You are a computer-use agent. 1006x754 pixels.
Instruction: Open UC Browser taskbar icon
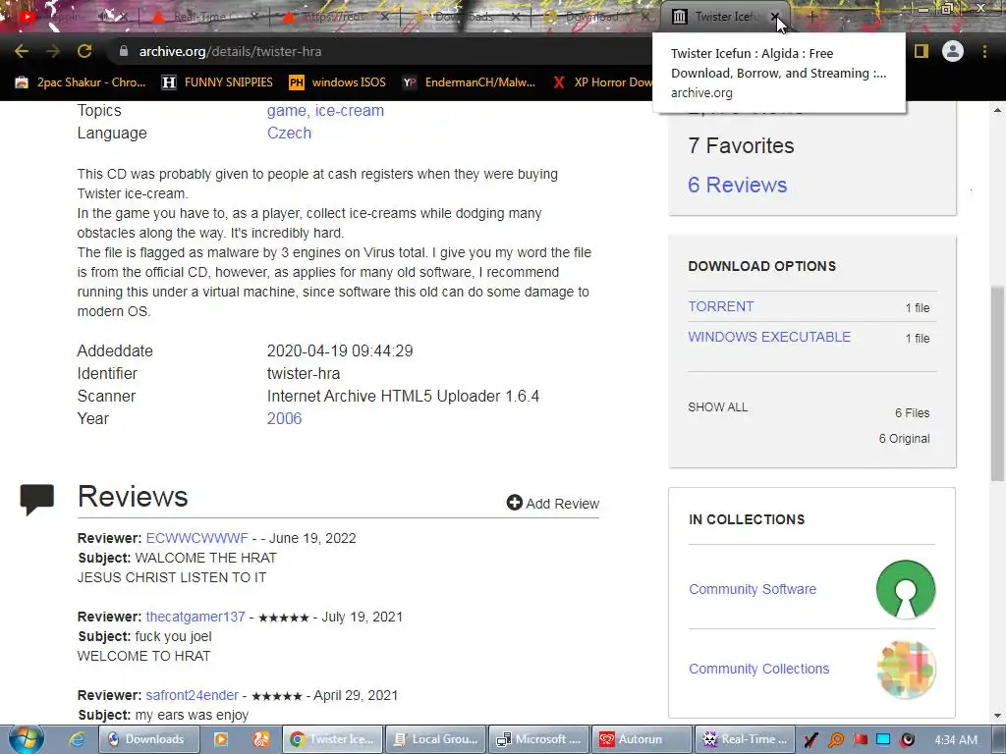tap(261, 739)
